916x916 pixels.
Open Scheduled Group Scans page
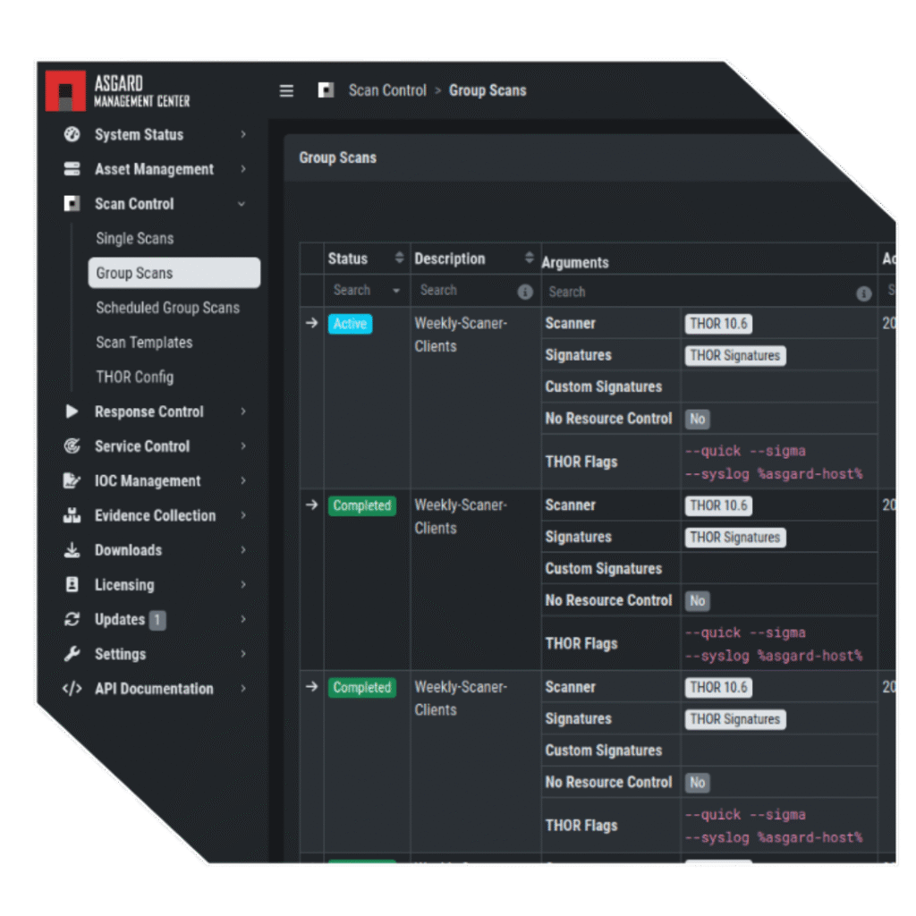click(x=167, y=308)
